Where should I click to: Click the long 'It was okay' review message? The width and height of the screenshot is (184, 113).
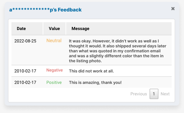coord(118,51)
